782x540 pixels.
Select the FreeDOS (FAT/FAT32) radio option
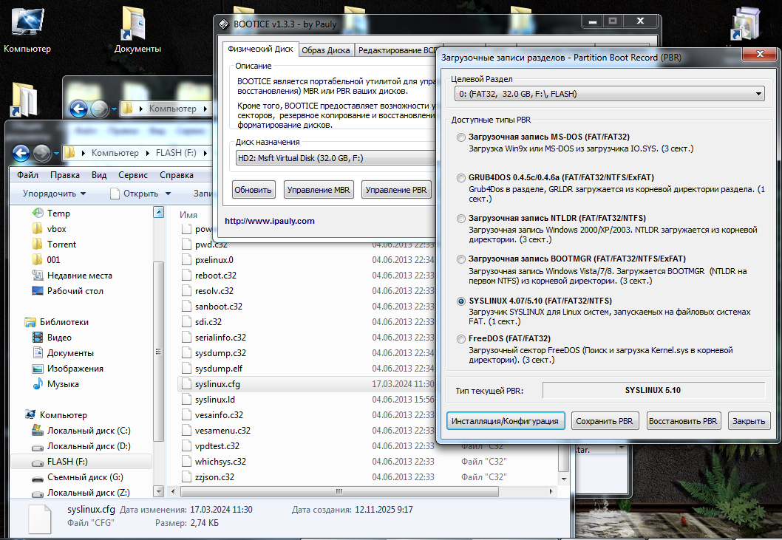pos(461,339)
